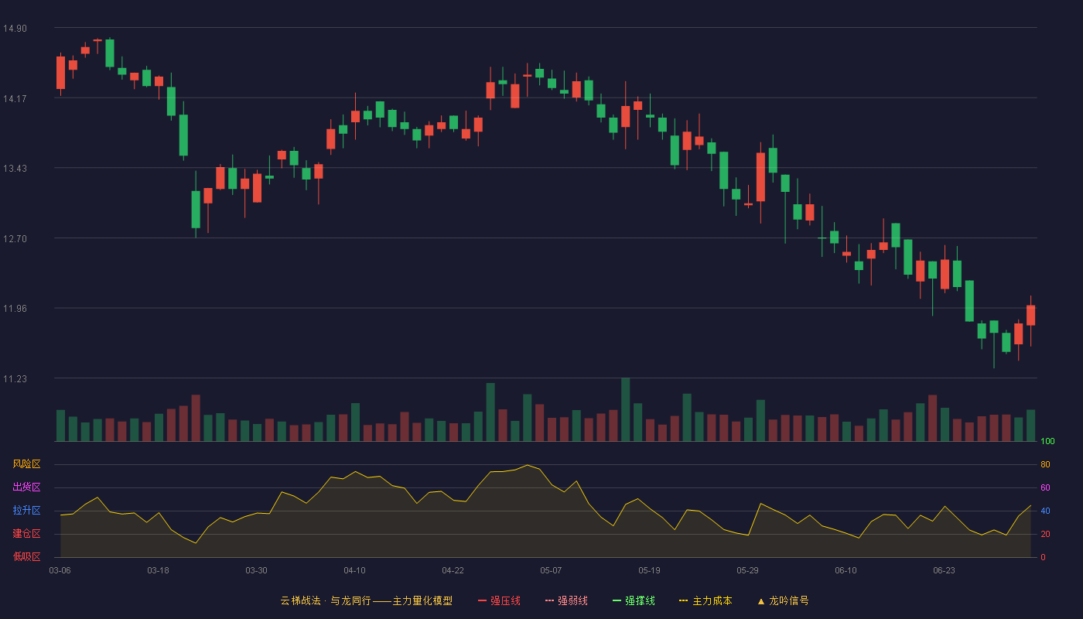
Task: Click the 12.70 price axis label
Action: pos(15,239)
